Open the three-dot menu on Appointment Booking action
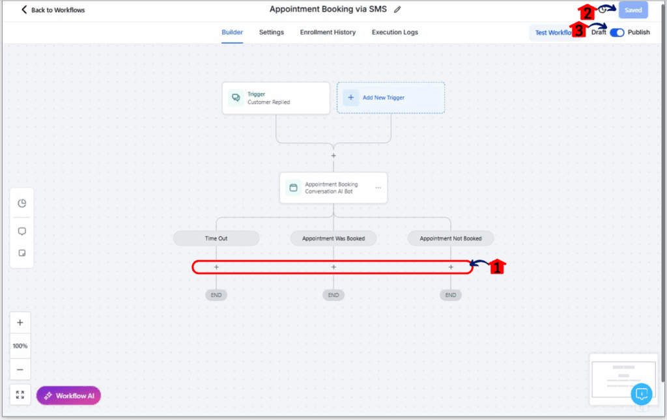667x420 pixels. (x=378, y=188)
